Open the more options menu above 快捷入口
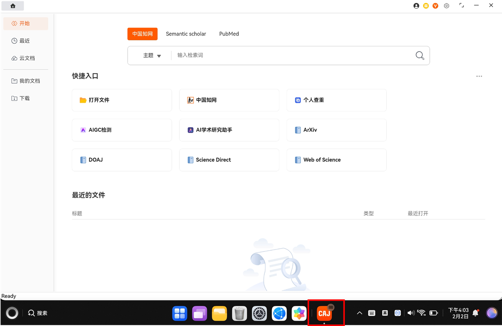The height and width of the screenshot is (326, 502). point(479,76)
